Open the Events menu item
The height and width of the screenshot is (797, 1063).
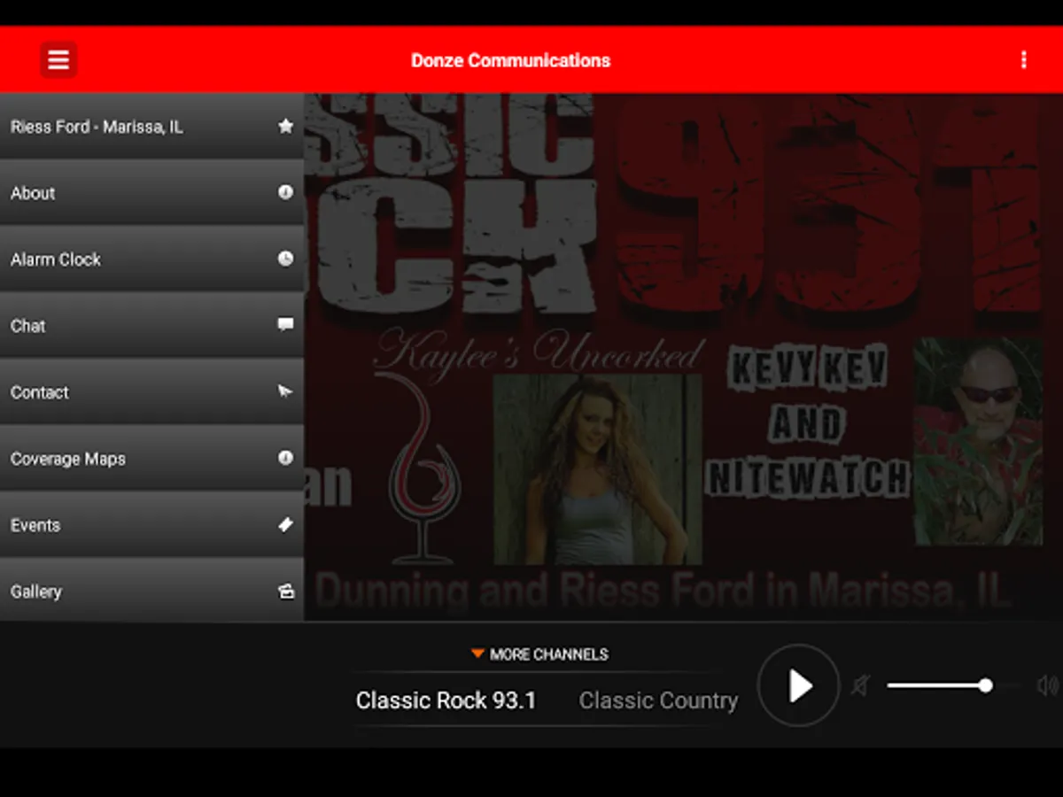point(151,525)
